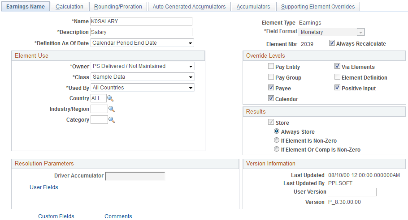Open the Comments link
The image size is (408, 220).
118,216
